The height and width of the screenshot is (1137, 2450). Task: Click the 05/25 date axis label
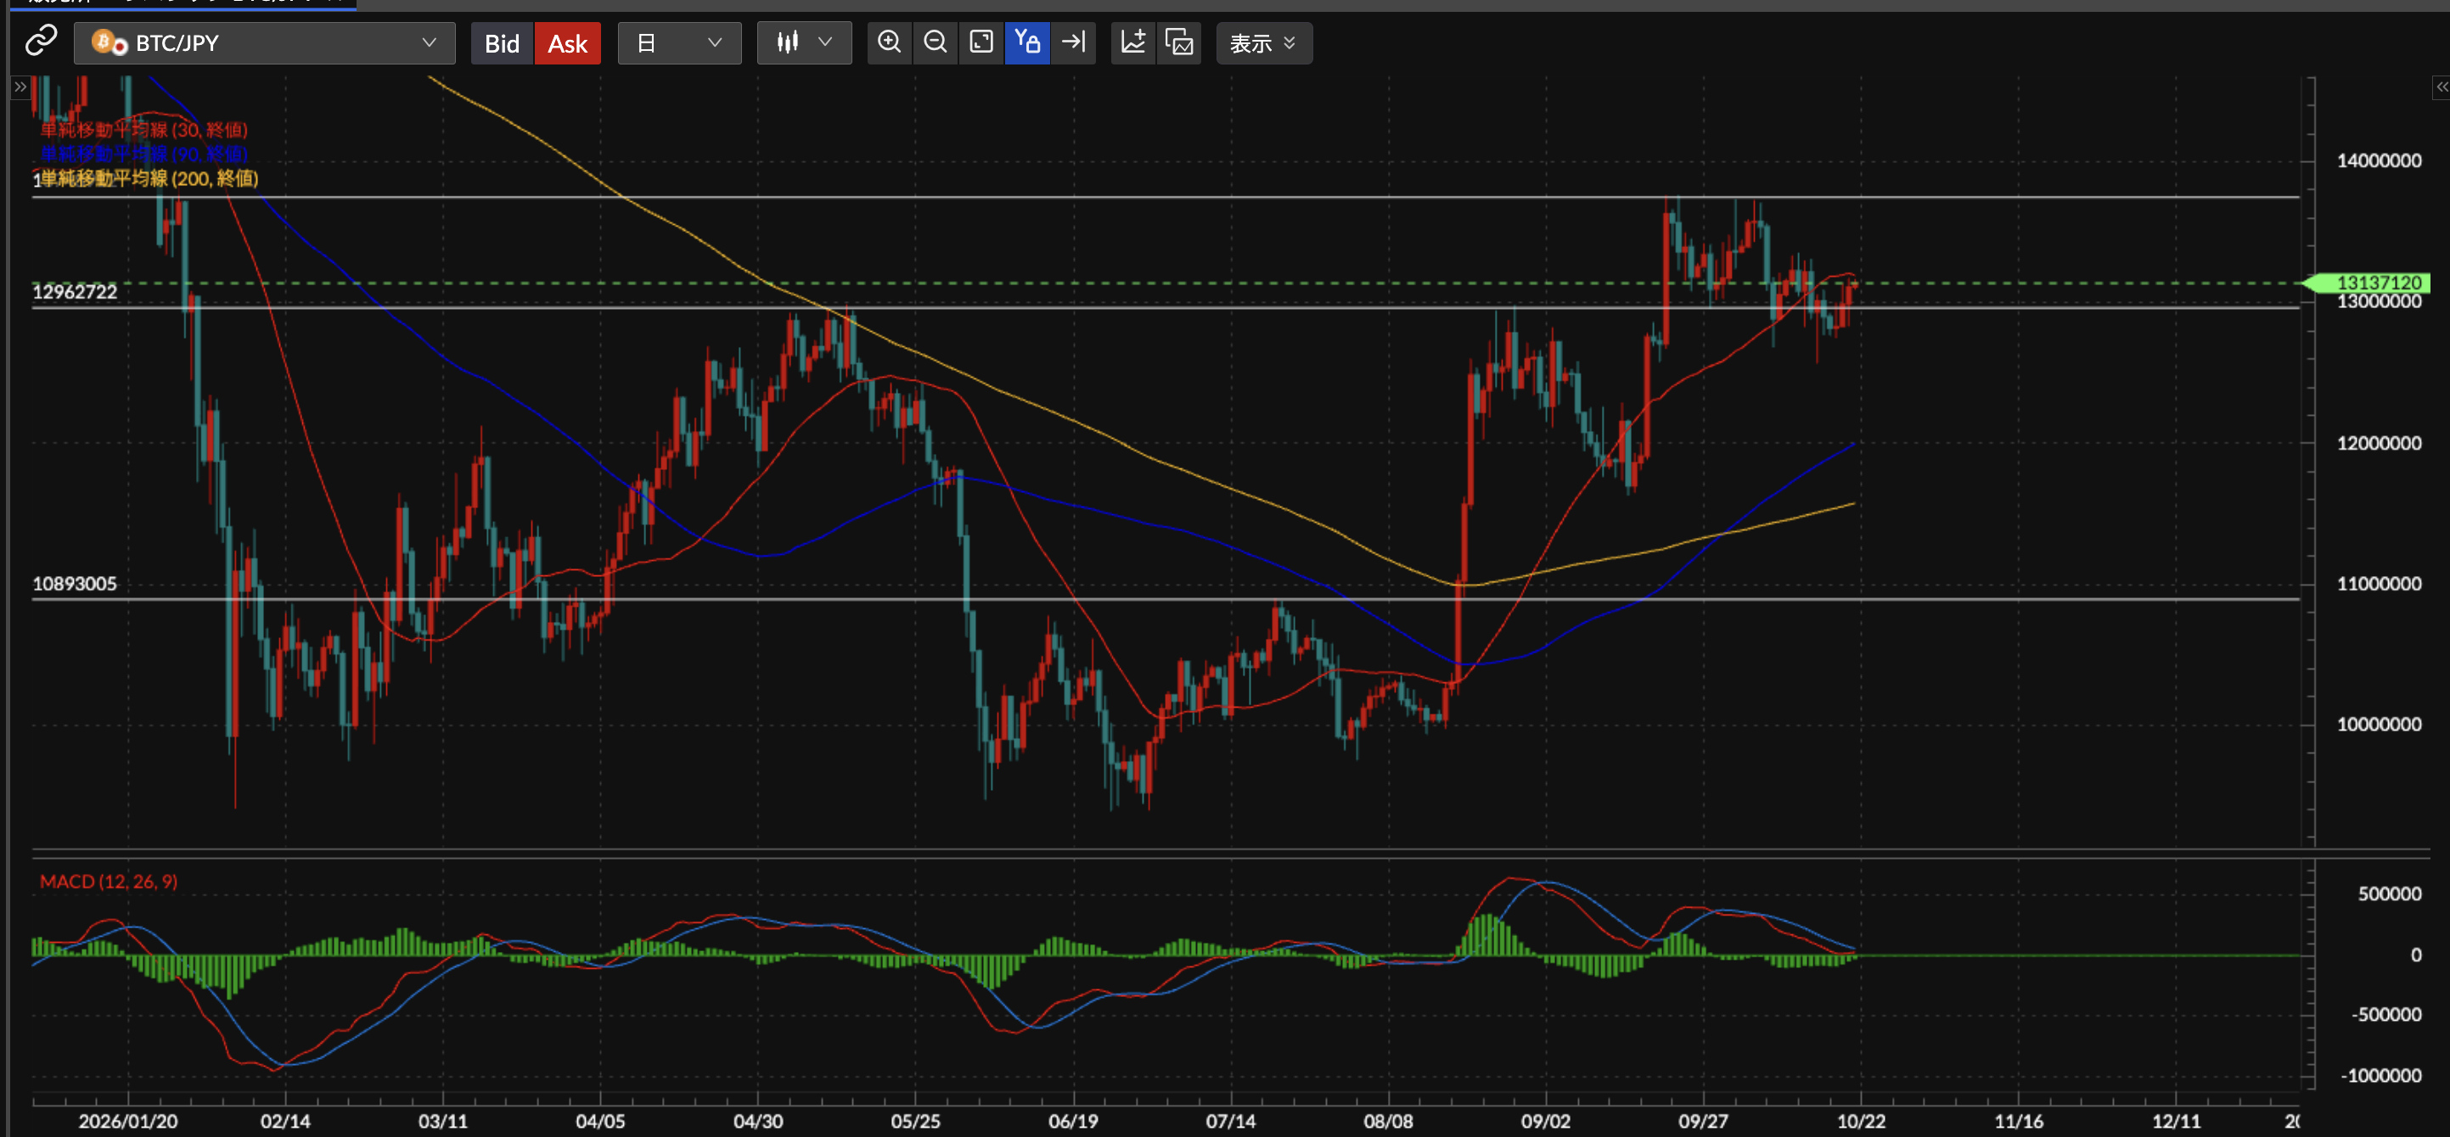[x=916, y=1121]
